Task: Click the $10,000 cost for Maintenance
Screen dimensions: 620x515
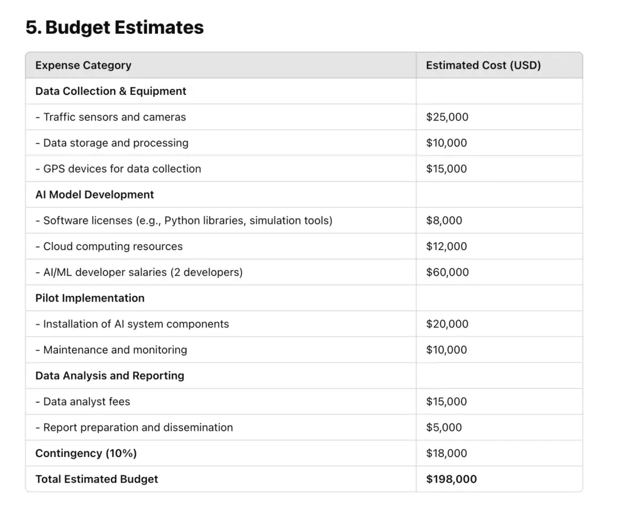Action: (446, 350)
